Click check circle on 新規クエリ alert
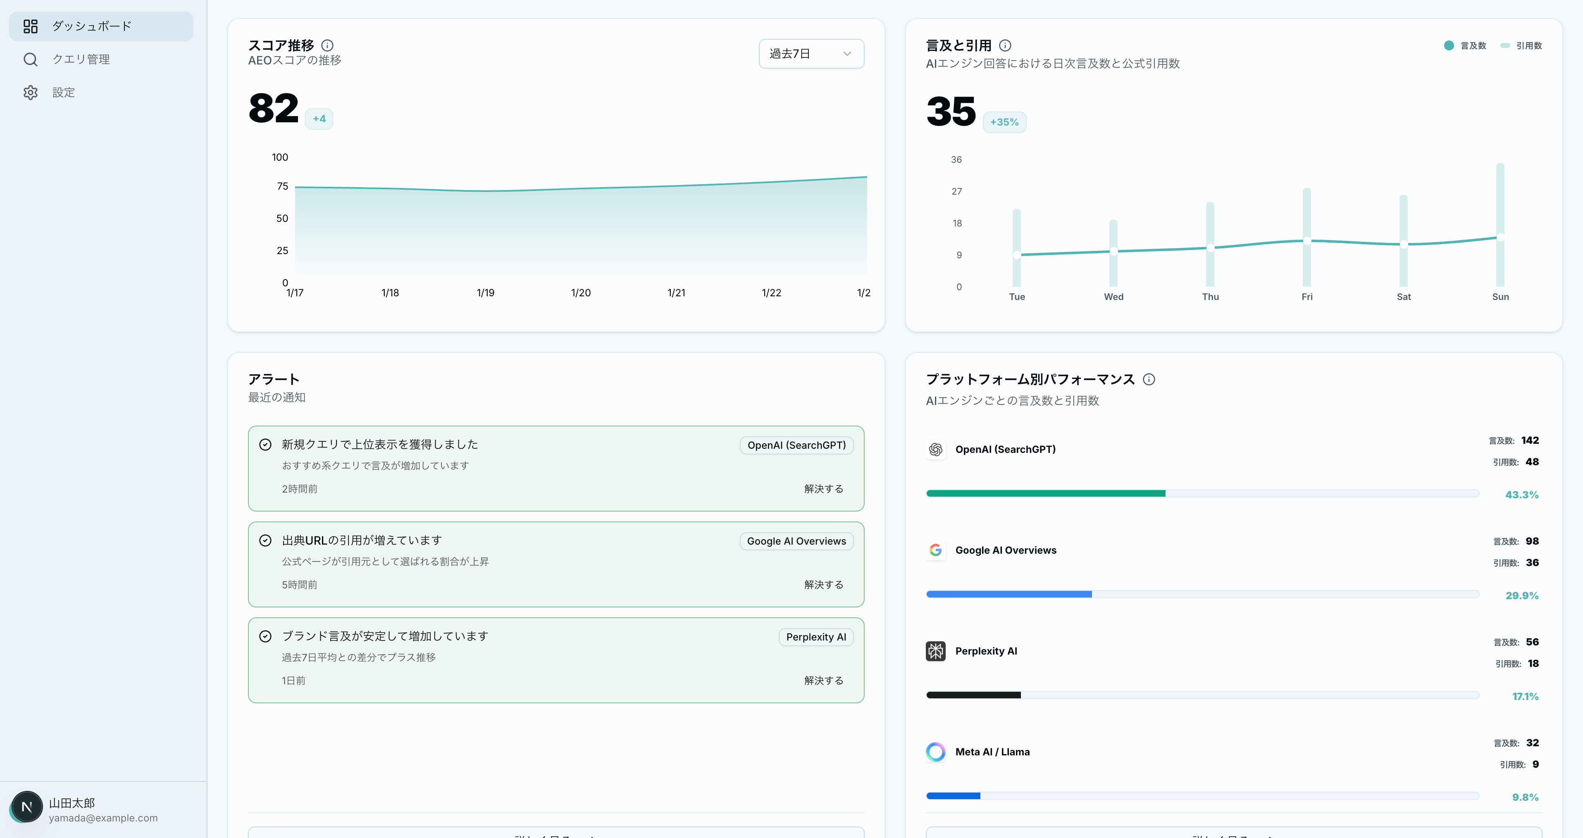1583x838 pixels. 265,445
